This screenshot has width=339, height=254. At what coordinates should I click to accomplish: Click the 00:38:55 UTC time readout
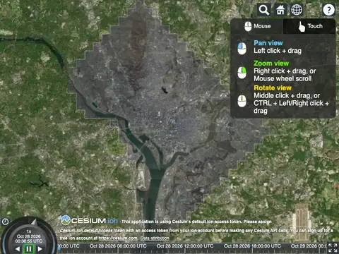pyautogui.click(x=29, y=241)
